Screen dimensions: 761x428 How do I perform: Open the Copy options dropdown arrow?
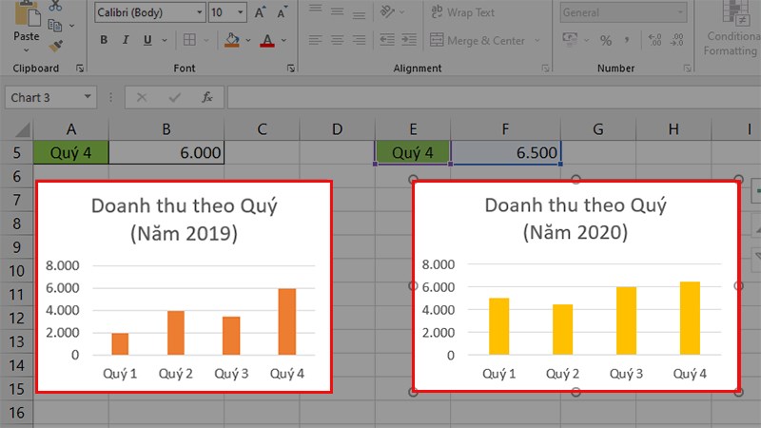(72, 26)
